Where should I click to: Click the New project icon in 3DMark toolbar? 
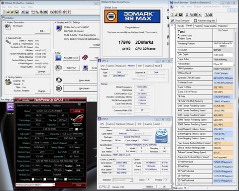pos(4,12)
